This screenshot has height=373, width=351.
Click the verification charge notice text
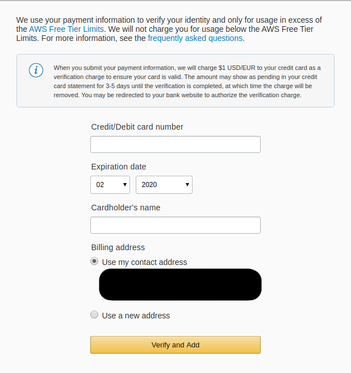coord(187,81)
